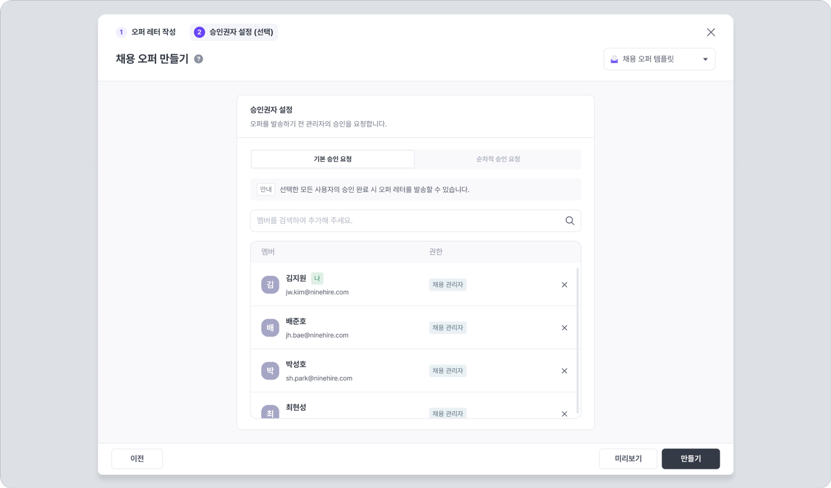
Task: Go to step 1 오퍼 레터 작성
Action: click(146, 32)
